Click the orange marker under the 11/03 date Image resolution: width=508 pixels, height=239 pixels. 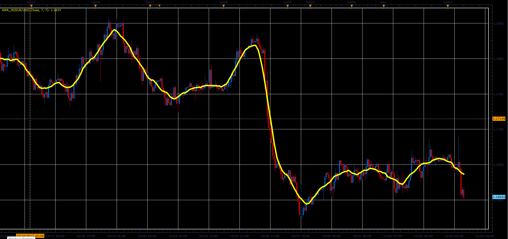click(x=448, y=6)
